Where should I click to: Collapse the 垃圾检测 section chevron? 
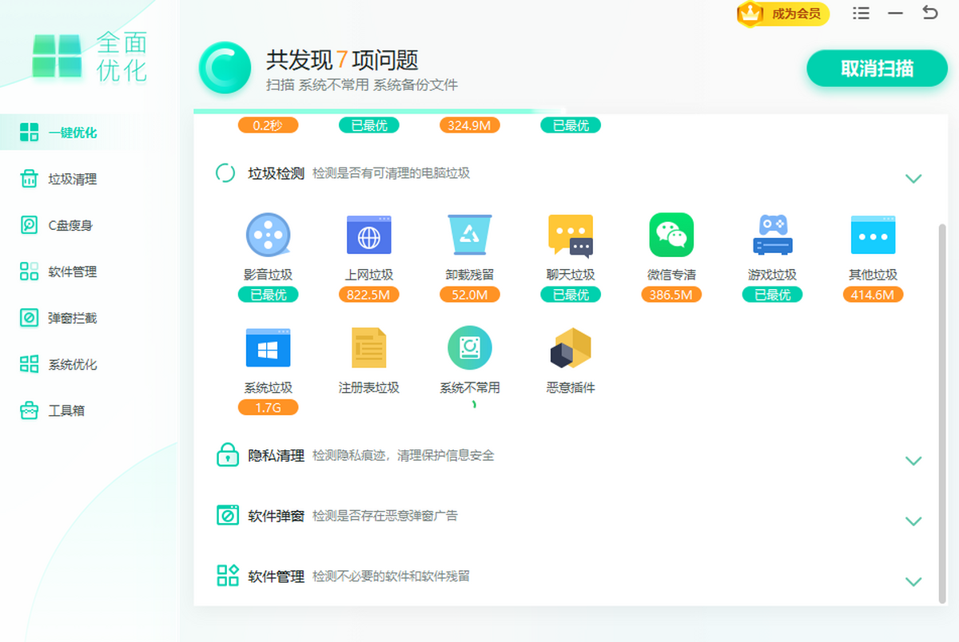click(x=913, y=178)
